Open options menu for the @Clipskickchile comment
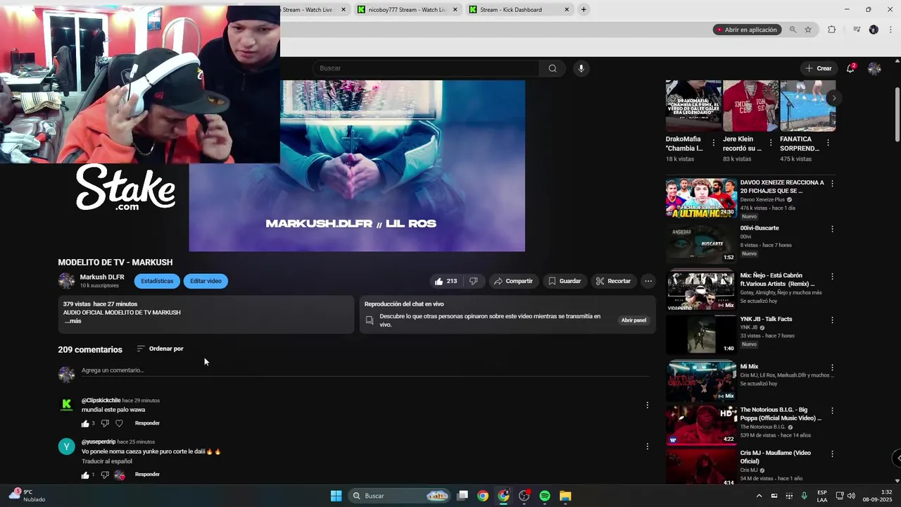This screenshot has height=507, width=901. pyautogui.click(x=648, y=405)
